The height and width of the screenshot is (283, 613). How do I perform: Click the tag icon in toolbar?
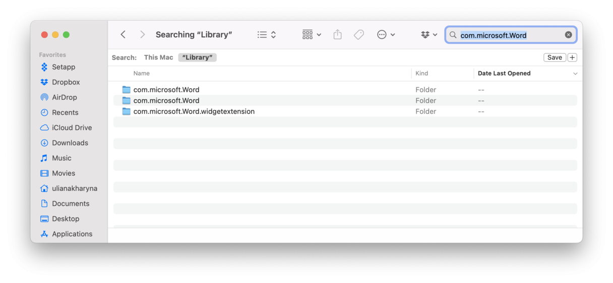coord(359,35)
